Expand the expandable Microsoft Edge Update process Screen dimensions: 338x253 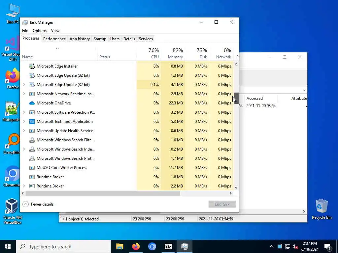tap(24, 85)
